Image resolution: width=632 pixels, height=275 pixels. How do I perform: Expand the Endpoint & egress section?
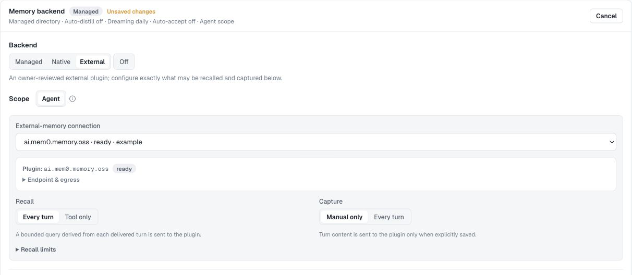point(51,180)
